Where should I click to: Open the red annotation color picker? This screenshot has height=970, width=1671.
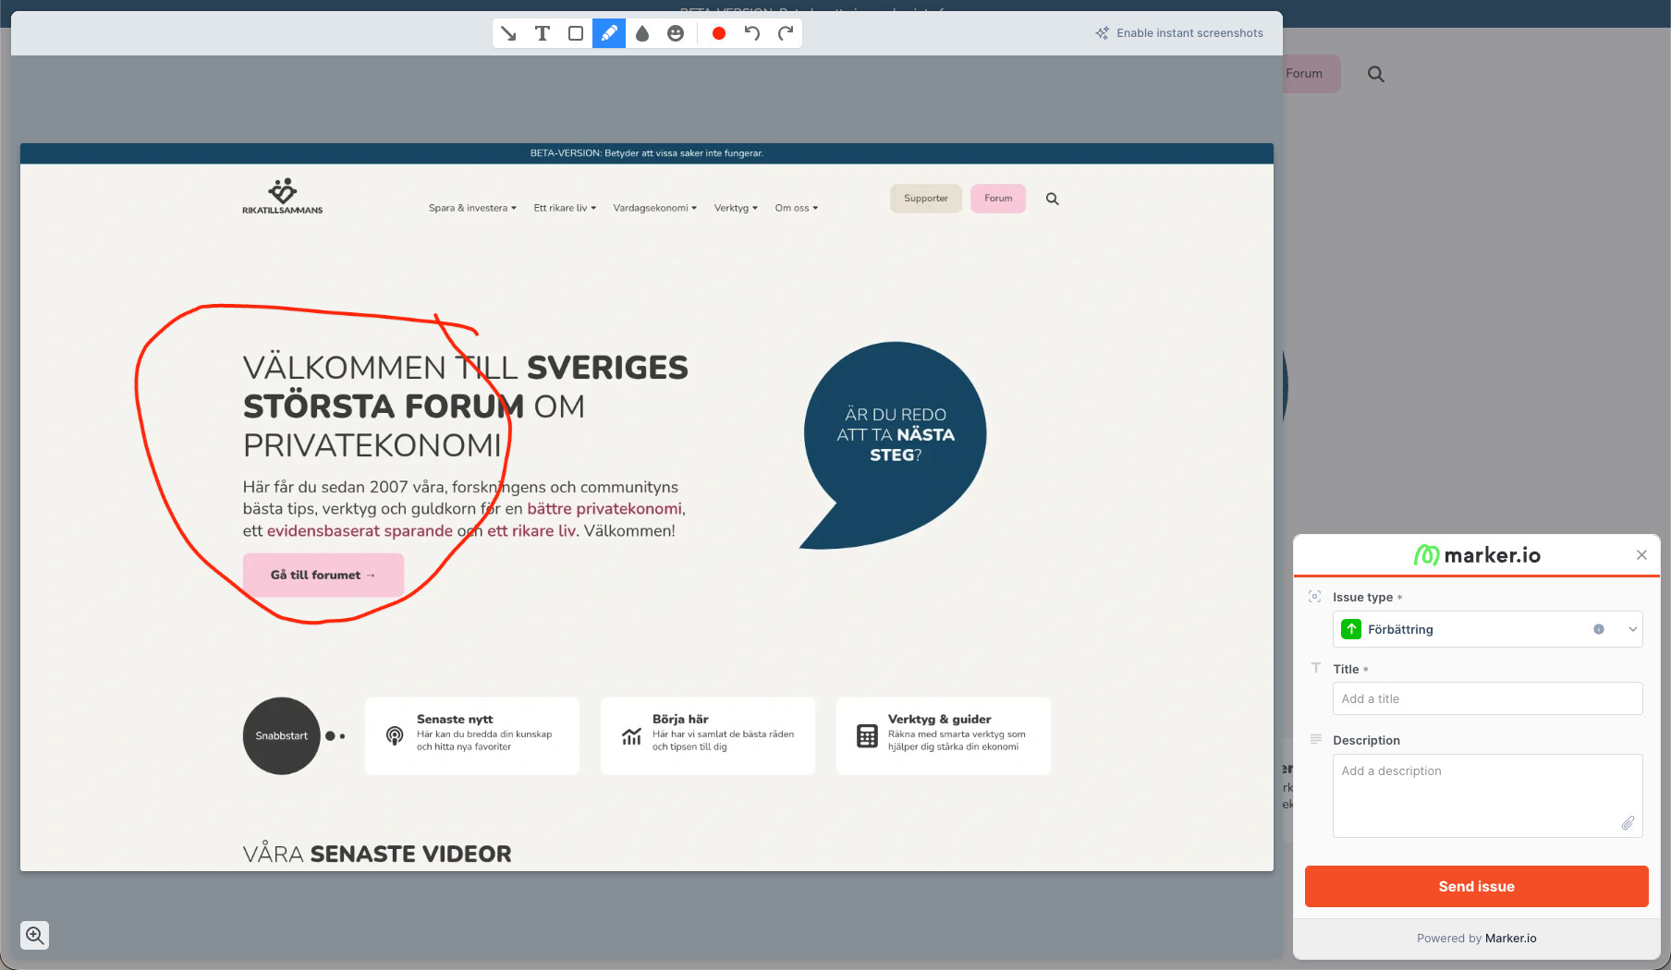[x=718, y=33]
